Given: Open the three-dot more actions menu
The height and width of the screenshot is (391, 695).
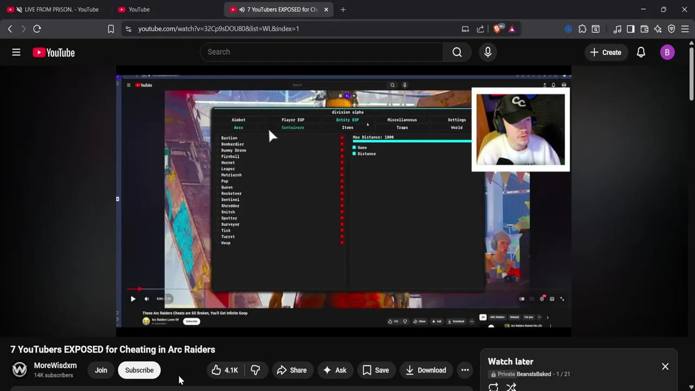Looking at the screenshot, I should (x=465, y=370).
